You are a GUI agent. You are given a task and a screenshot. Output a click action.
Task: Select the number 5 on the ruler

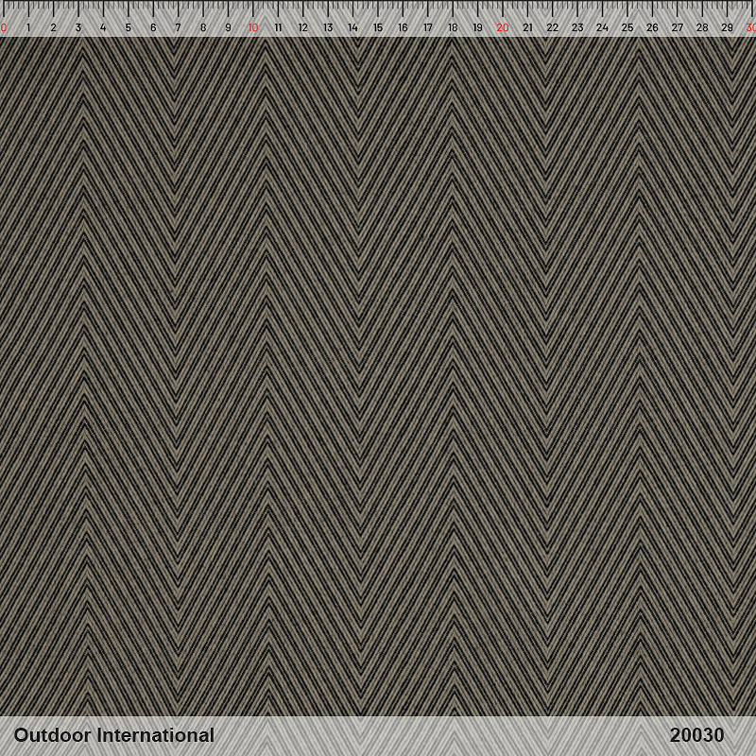point(128,28)
